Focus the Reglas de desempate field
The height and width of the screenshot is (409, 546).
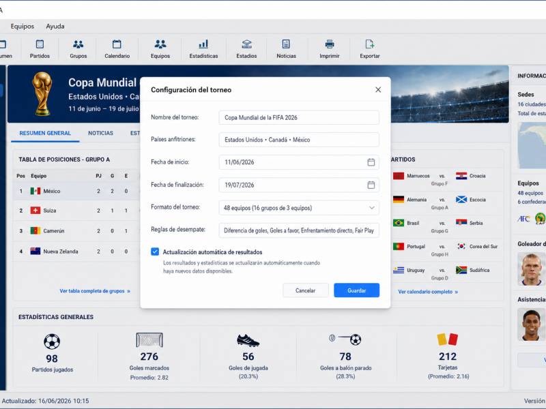pyautogui.click(x=299, y=230)
